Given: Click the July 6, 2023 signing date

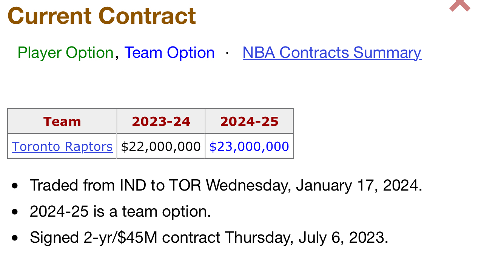Looking at the screenshot, I should click(x=343, y=237).
